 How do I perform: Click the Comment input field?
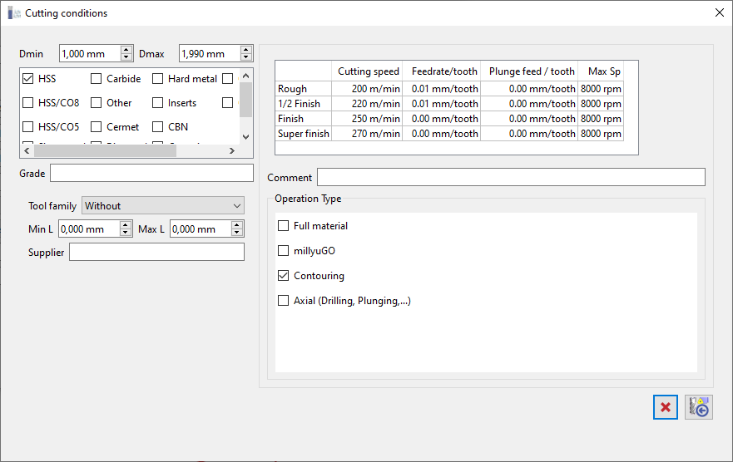tap(510, 177)
